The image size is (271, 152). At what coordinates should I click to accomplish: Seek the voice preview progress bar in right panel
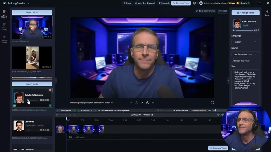pyautogui.click(x=244, y=30)
